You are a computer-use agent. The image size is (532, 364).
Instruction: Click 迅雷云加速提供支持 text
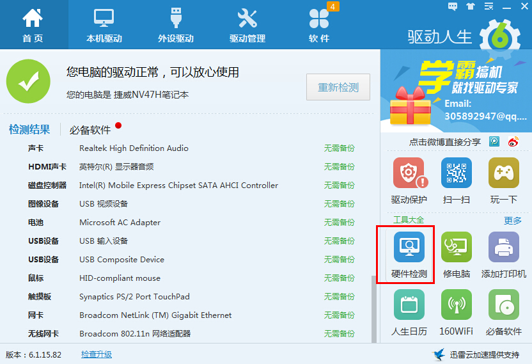(x=485, y=355)
